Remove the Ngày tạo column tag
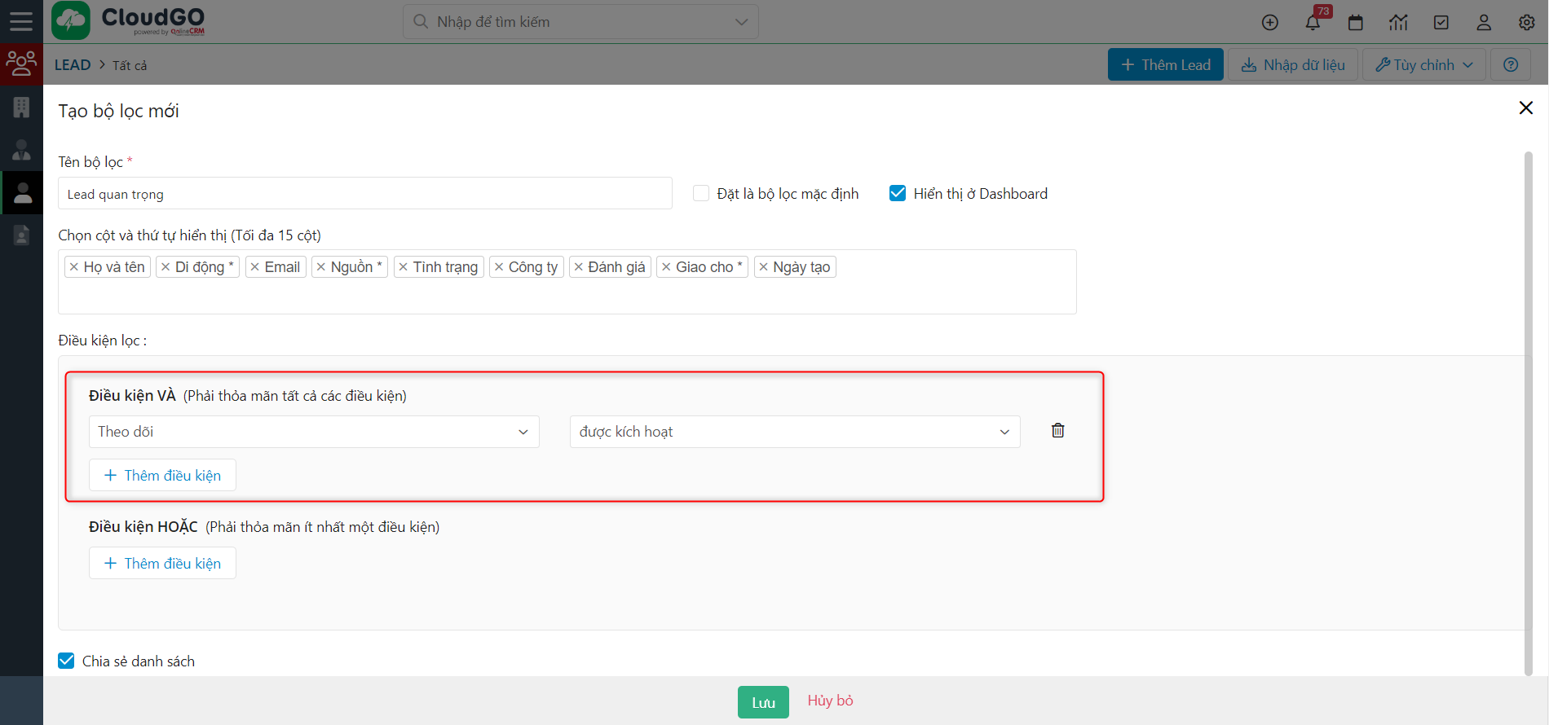This screenshot has width=1549, height=725. (x=764, y=267)
